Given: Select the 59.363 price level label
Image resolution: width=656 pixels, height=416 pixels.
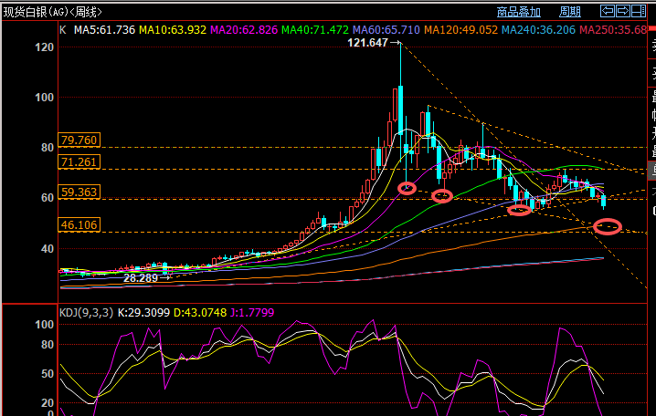Looking at the screenshot, I should pyautogui.click(x=79, y=192).
